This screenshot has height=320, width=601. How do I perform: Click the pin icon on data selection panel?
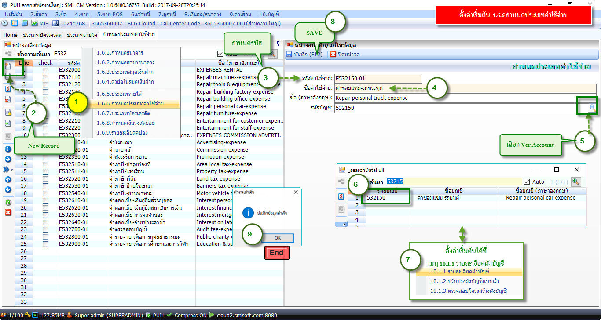tap(278, 44)
